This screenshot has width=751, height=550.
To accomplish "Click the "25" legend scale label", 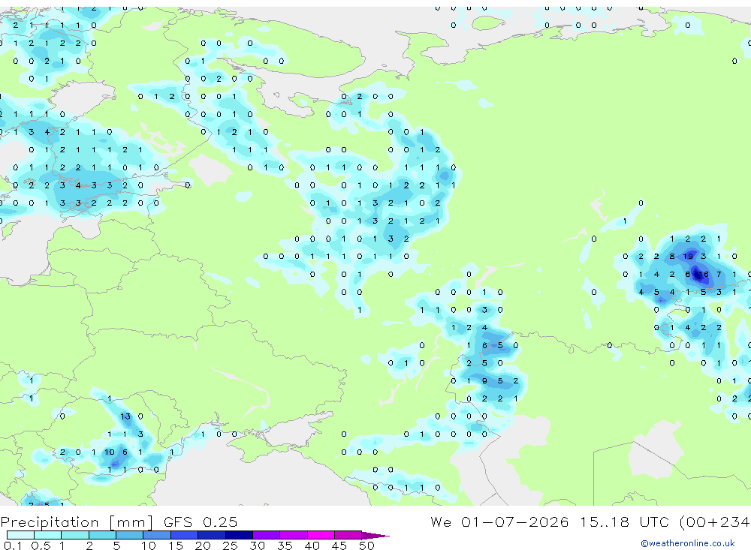I will 230,545.
